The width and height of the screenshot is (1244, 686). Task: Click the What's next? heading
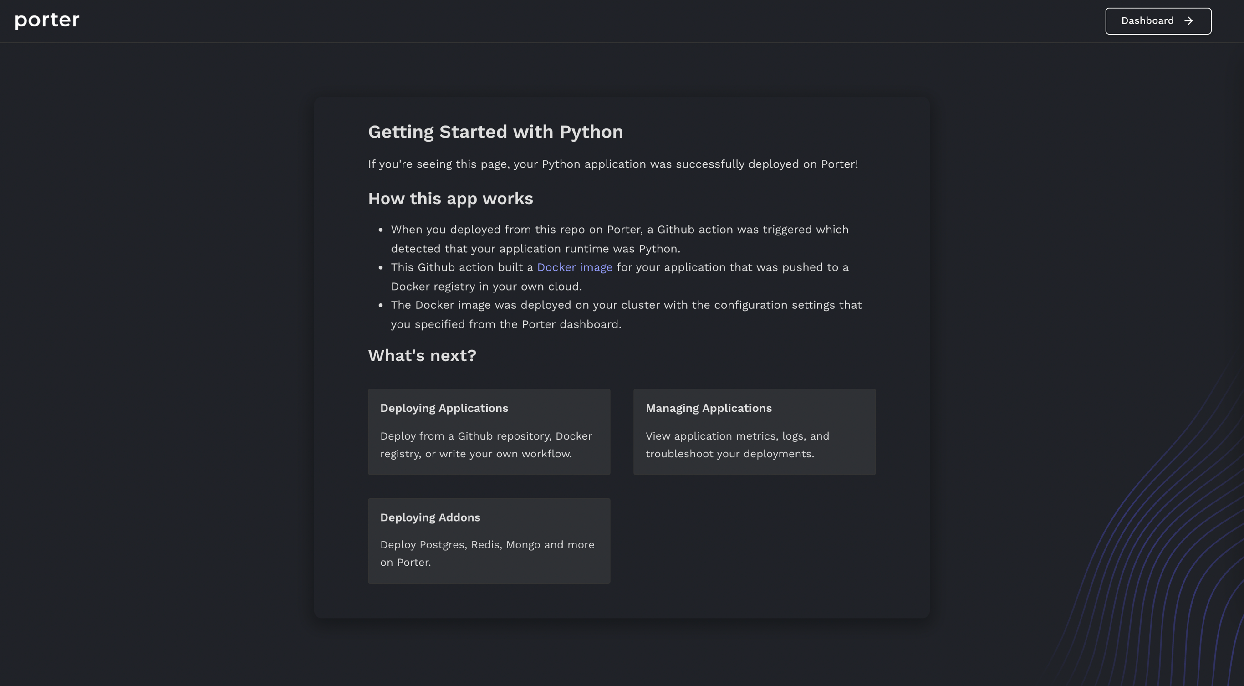422,356
